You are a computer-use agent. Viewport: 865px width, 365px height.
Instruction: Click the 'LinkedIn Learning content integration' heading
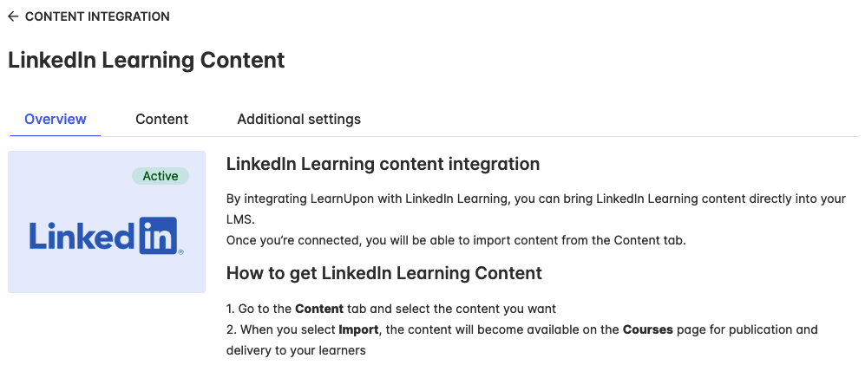point(383,164)
